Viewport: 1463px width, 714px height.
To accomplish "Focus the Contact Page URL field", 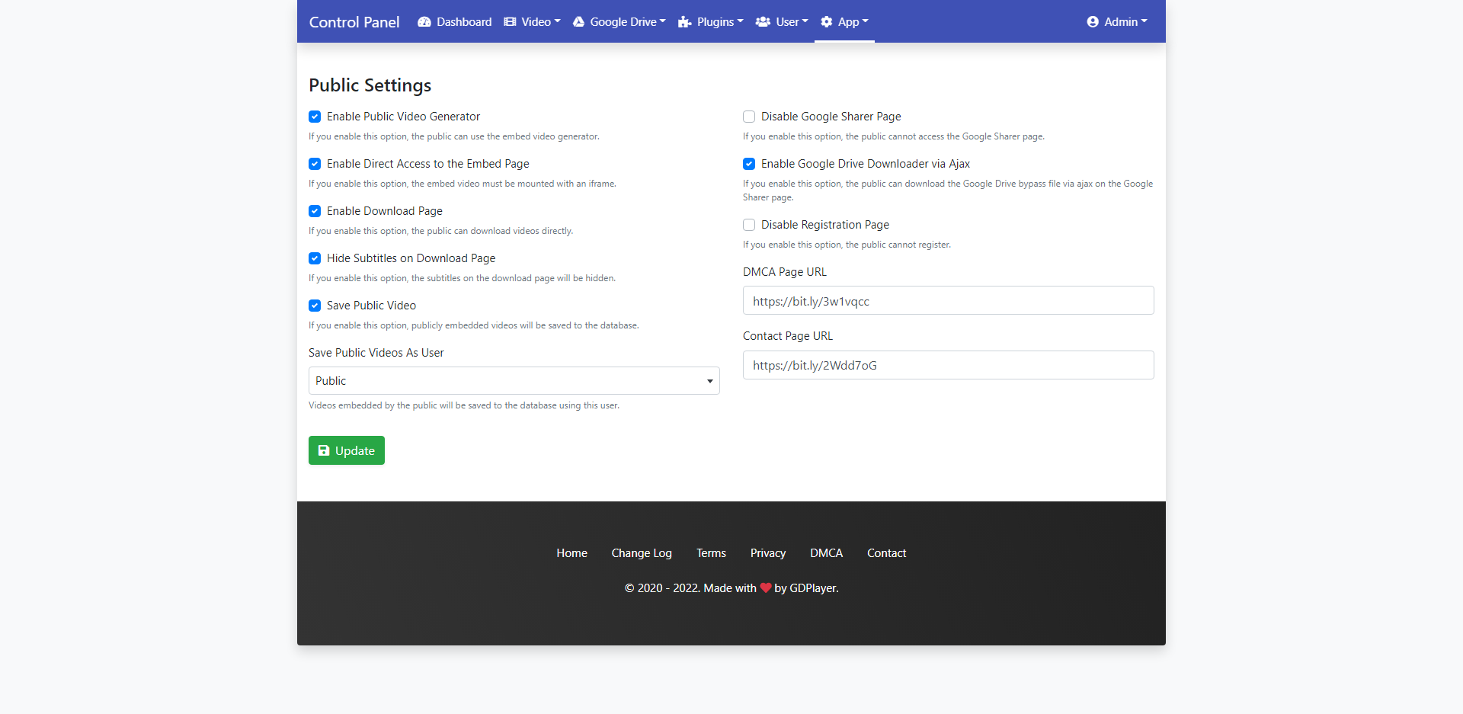I will pos(949,365).
